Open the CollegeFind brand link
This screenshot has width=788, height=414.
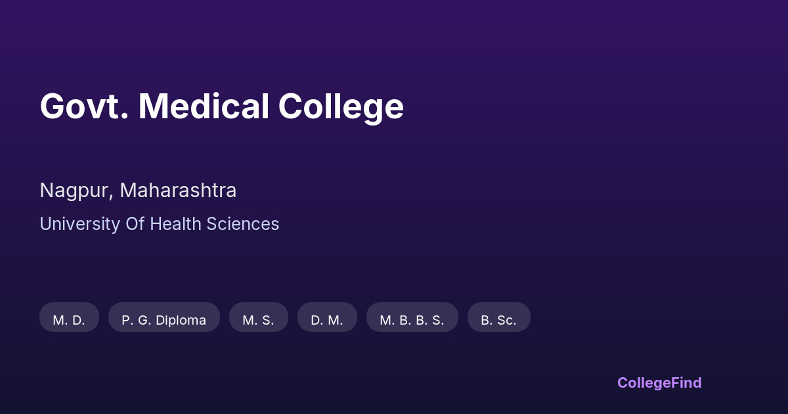659,382
